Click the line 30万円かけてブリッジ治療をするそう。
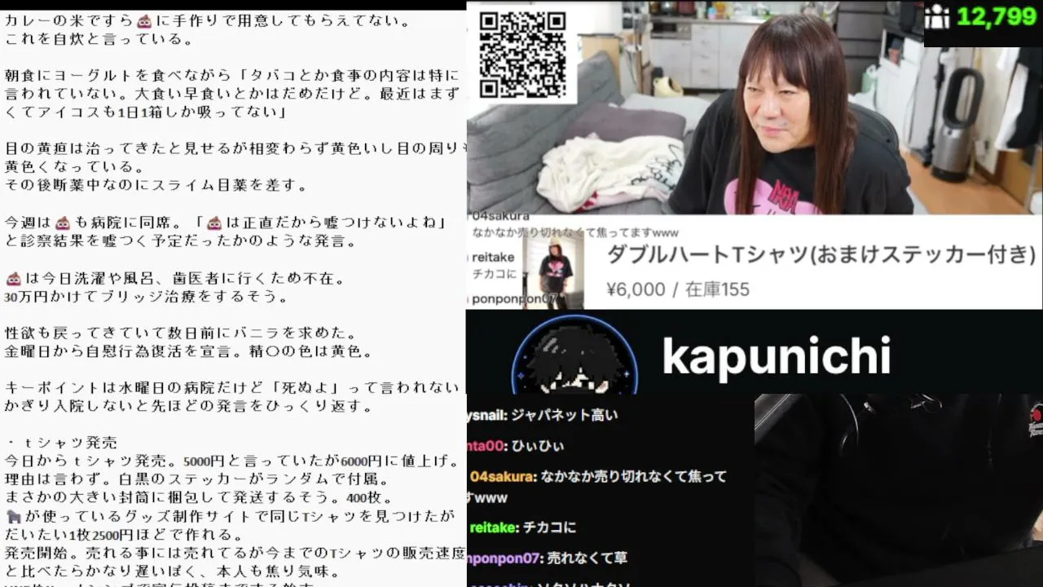The image size is (1043, 587). tap(147, 297)
